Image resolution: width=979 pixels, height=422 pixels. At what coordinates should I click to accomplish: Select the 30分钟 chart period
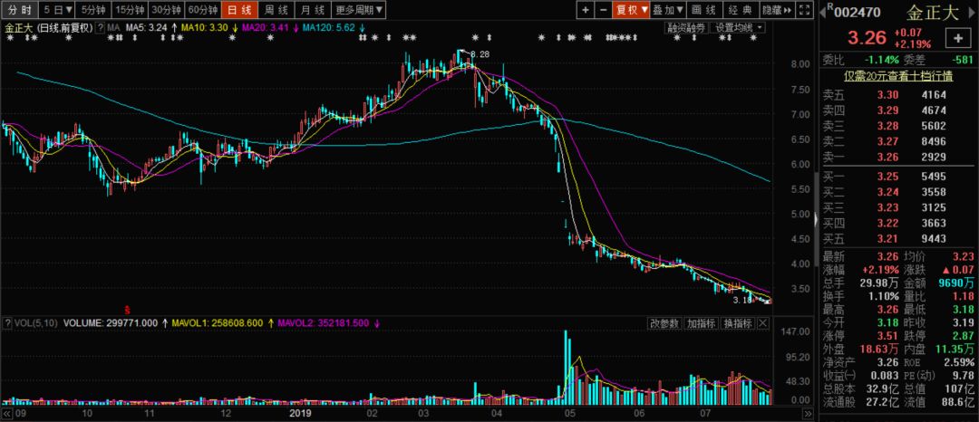[x=167, y=10]
